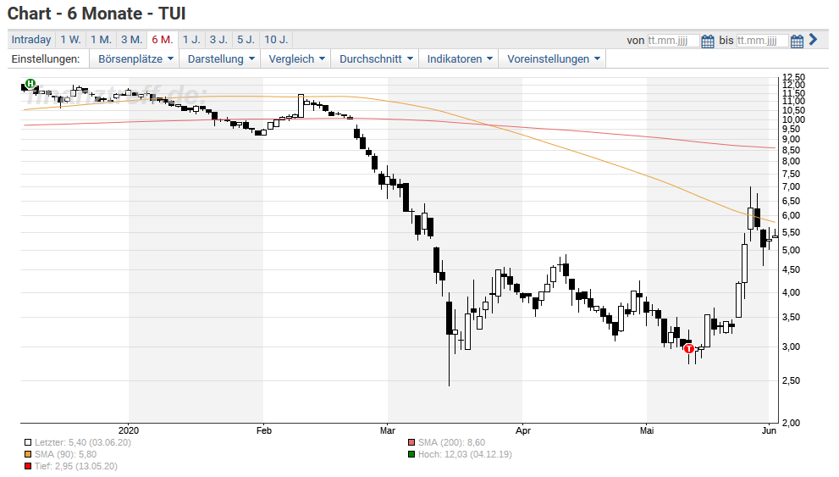Select the 3 J. timeframe tab
Image resolution: width=839 pixels, height=477 pixels.
pyautogui.click(x=218, y=40)
